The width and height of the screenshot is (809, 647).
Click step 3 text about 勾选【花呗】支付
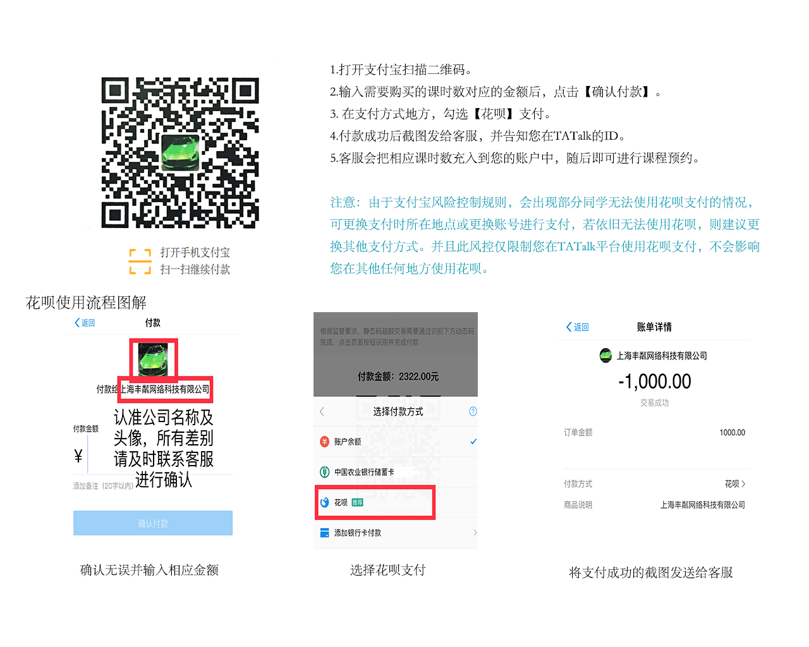[x=441, y=114]
